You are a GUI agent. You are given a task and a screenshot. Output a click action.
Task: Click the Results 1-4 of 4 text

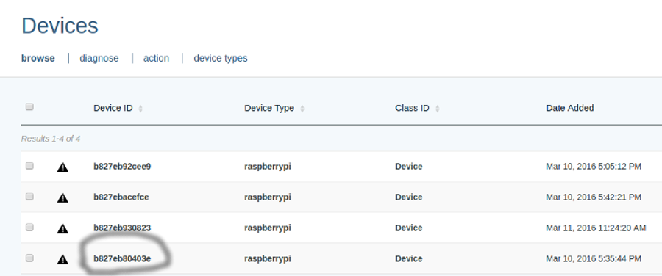51,139
